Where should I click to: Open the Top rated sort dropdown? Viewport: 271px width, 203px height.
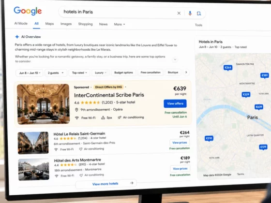click(79, 72)
